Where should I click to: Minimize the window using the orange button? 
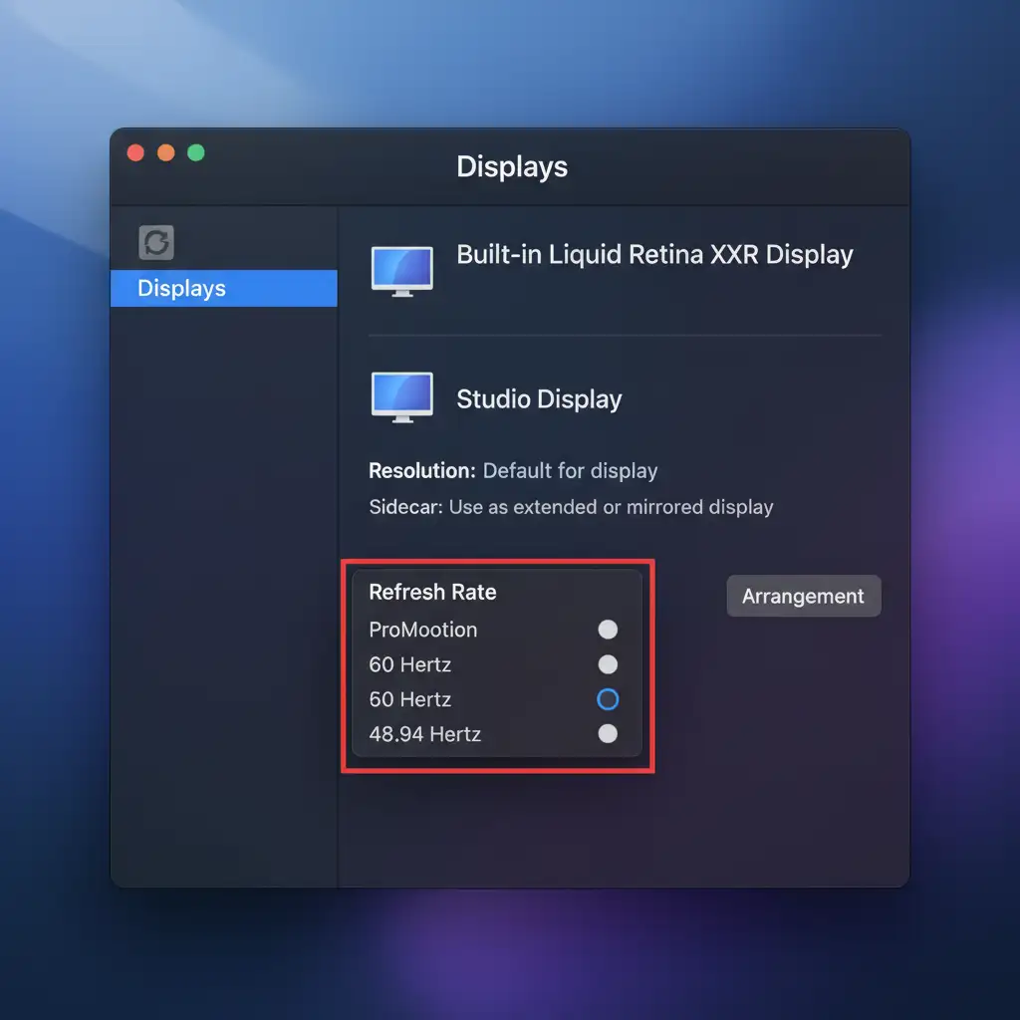[166, 152]
